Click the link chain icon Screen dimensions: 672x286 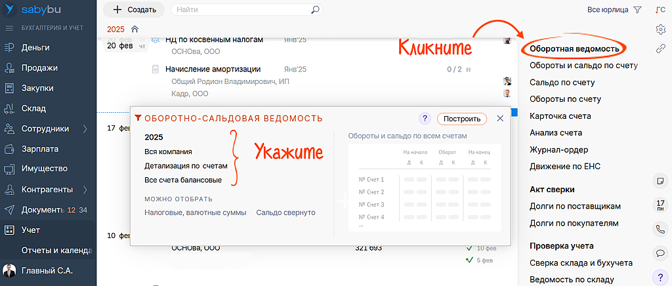point(661,49)
